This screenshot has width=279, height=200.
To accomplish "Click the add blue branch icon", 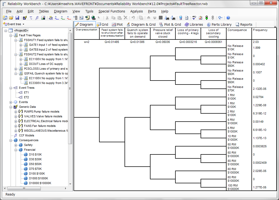I will (x=57, y=17).
